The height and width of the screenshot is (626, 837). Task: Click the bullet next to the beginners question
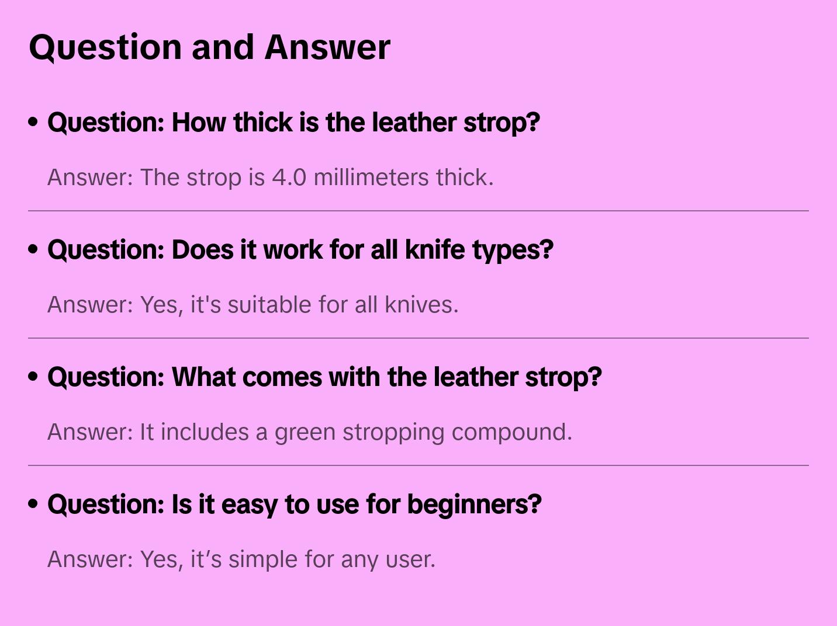[x=33, y=505]
